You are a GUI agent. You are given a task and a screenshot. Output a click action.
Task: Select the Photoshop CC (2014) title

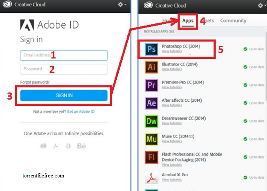[181, 46]
